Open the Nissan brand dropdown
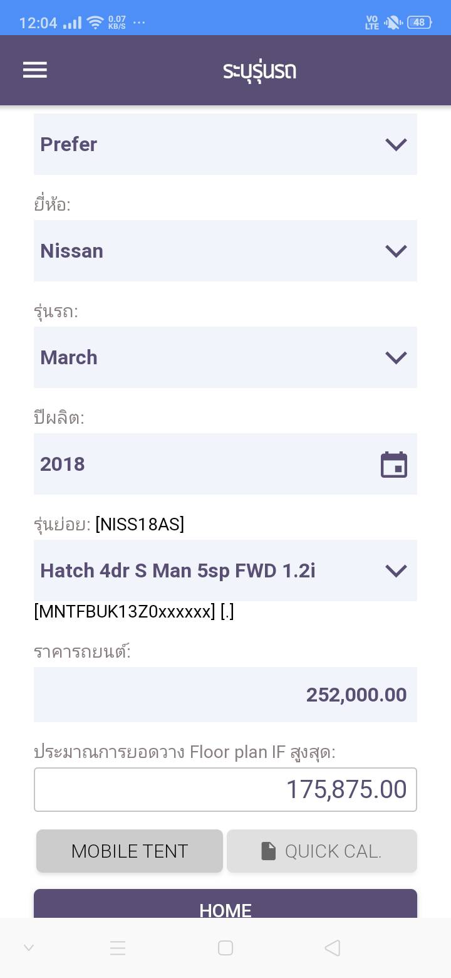 (225, 251)
